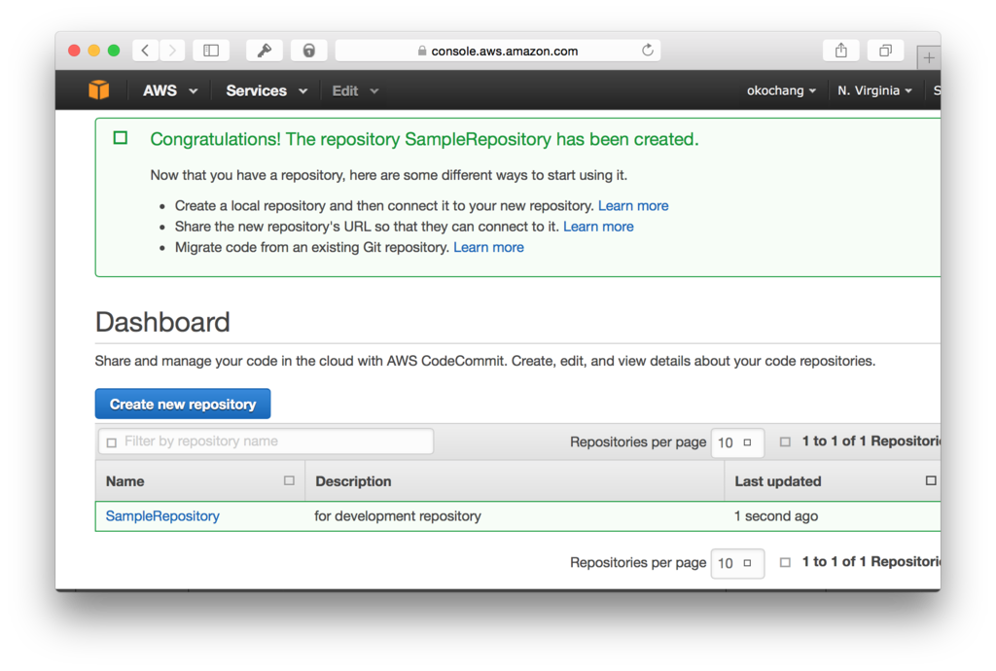Open bottom Repositories per page dropdown
Image resolution: width=996 pixels, height=671 pixels.
click(737, 562)
